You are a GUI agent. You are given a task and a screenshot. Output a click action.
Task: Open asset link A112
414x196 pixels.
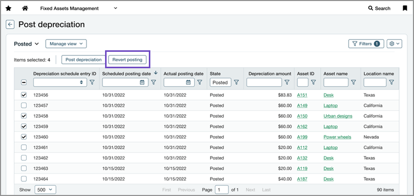pyautogui.click(x=302, y=148)
